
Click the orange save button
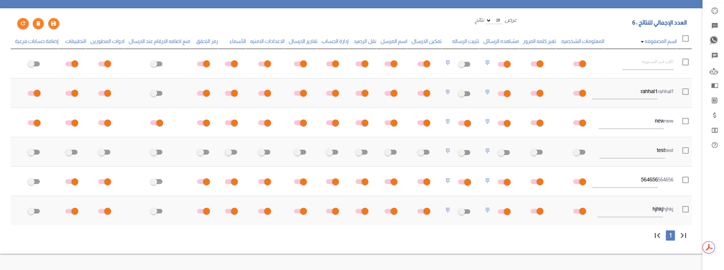[53, 23]
